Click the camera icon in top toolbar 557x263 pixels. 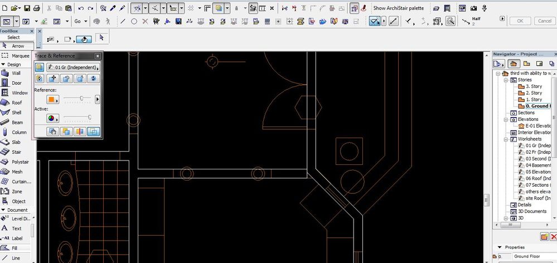[473, 8]
